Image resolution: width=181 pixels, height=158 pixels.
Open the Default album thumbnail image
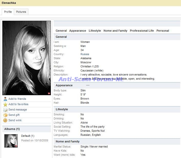click(x=11, y=141)
